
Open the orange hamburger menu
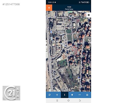(x=49, y=8)
